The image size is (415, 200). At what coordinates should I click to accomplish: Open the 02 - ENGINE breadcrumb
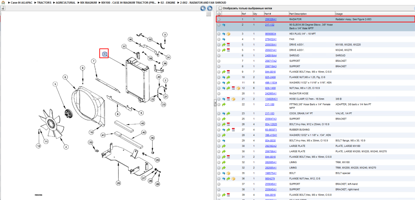click(x=168, y=2)
